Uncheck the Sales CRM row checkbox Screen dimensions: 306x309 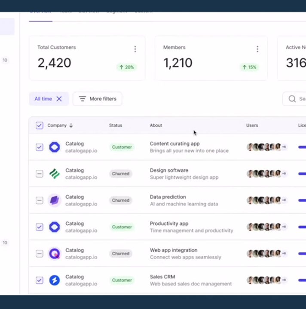40,280
